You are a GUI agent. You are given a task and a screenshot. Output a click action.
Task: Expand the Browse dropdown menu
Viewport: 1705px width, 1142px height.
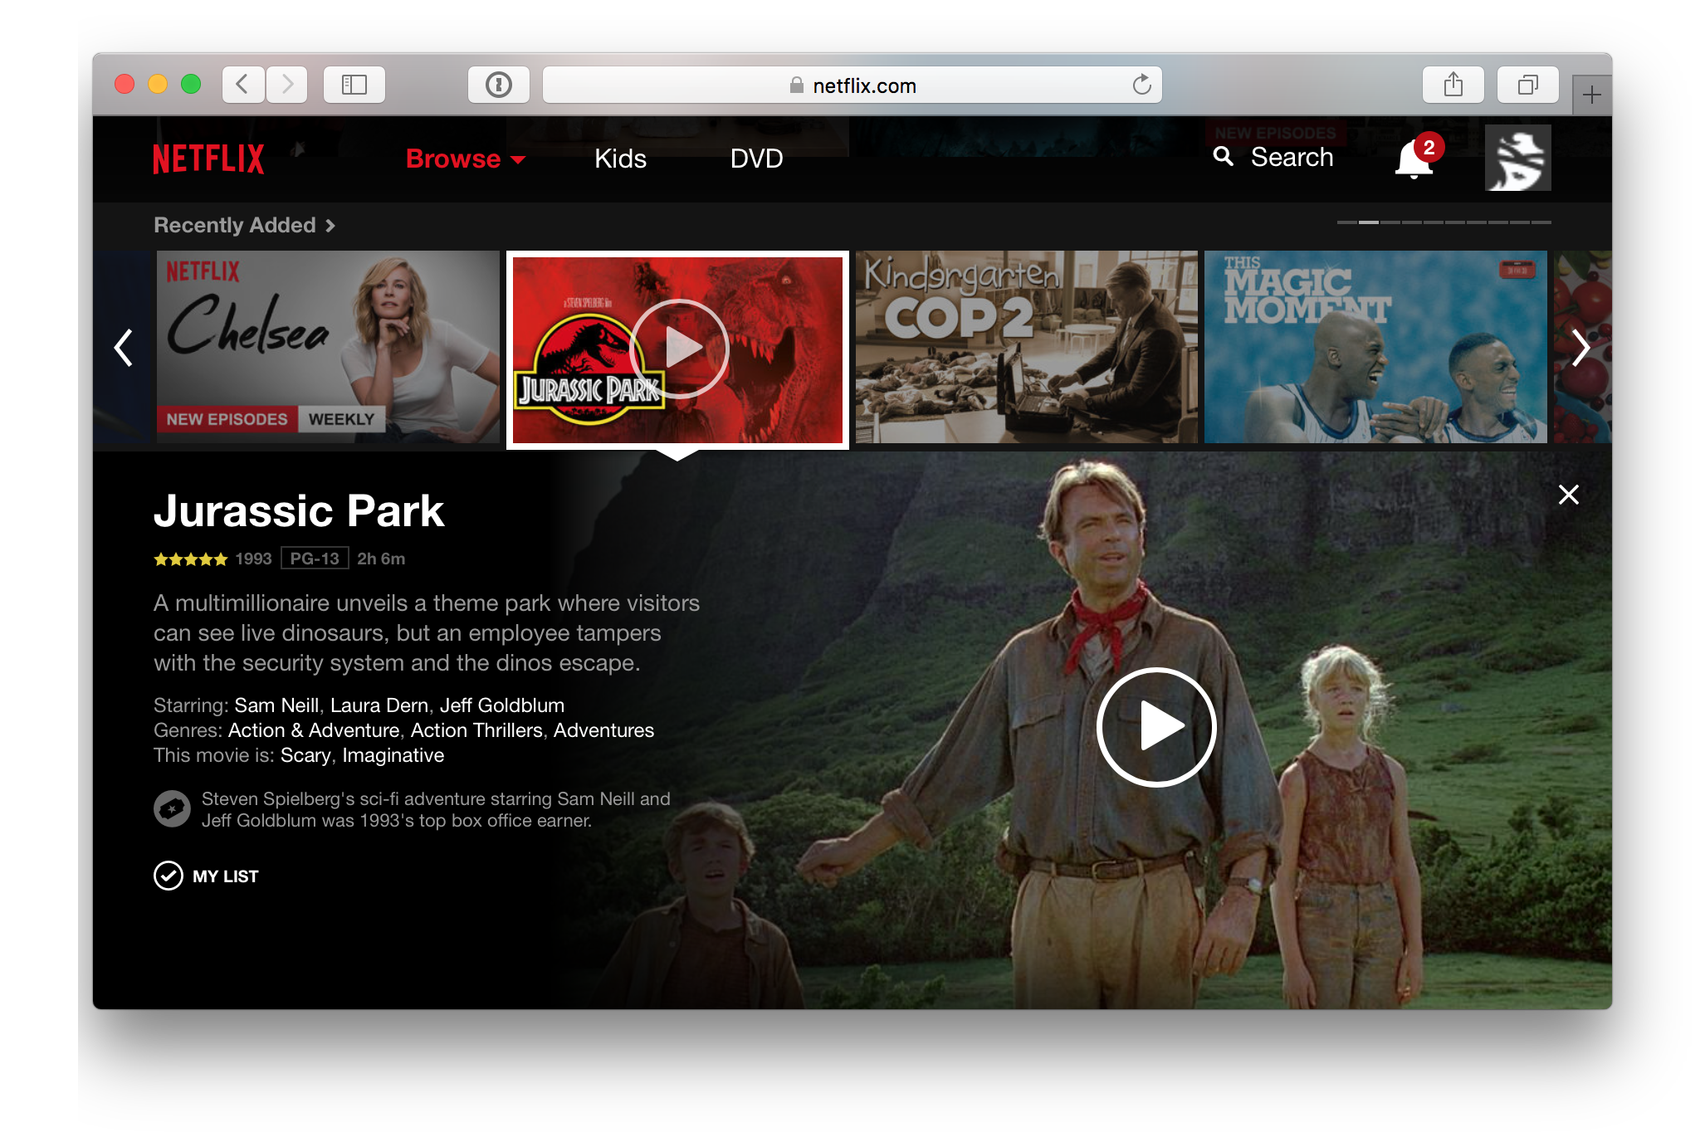click(465, 159)
